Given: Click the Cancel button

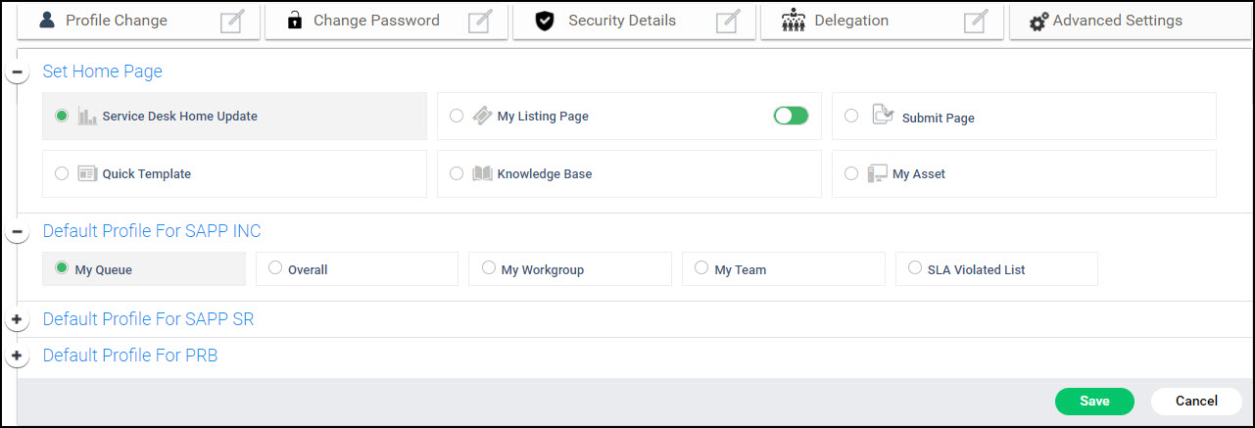Looking at the screenshot, I should pyautogui.click(x=1196, y=401).
